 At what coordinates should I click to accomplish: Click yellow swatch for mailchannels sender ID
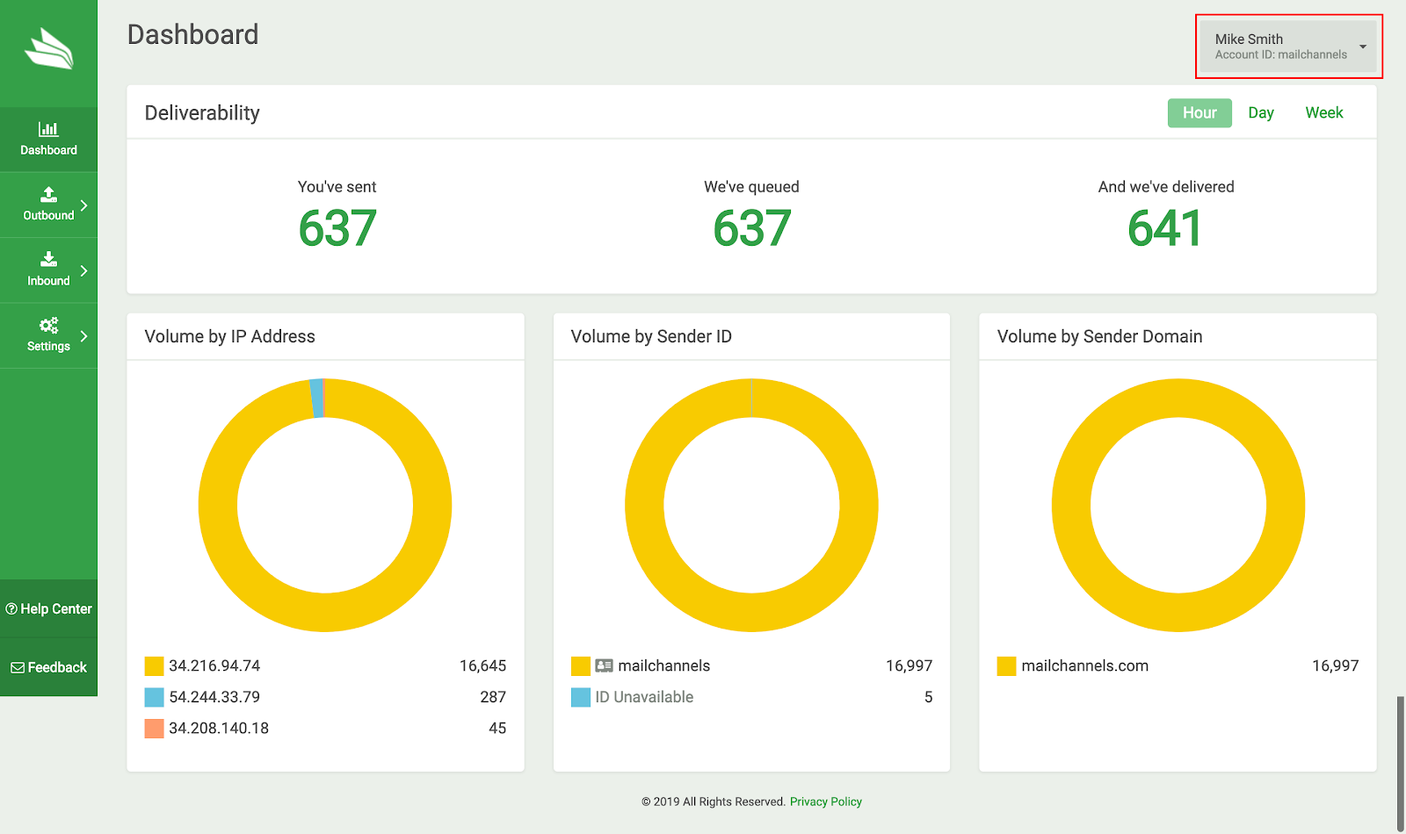pos(580,665)
